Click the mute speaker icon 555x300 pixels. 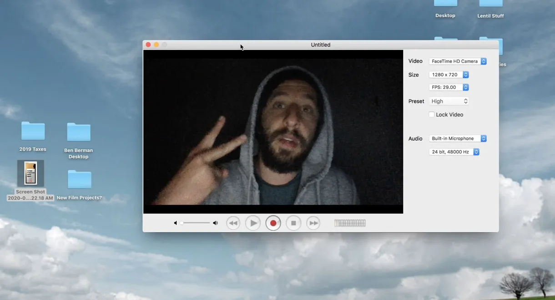pos(176,223)
